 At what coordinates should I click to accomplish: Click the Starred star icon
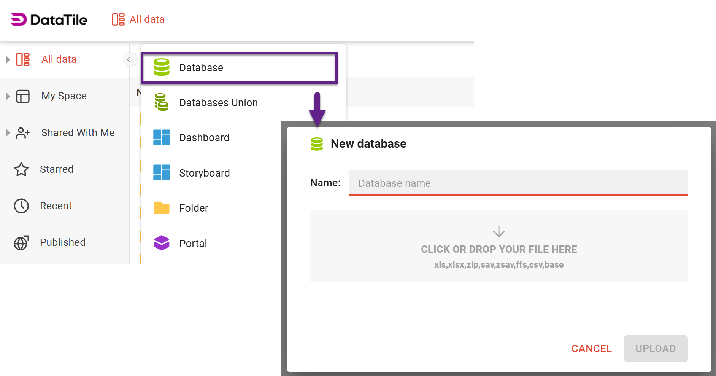21,169
